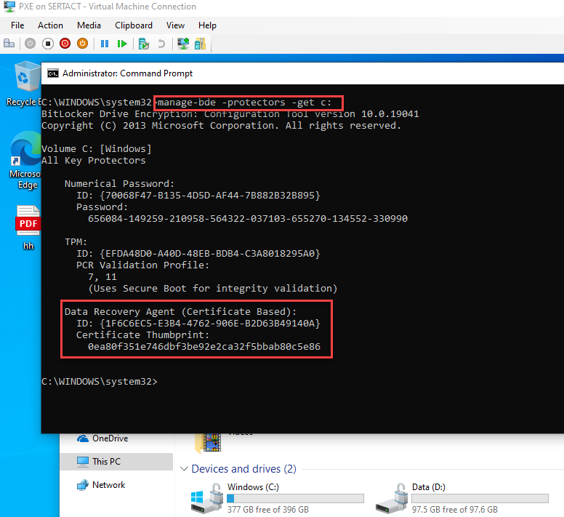Reset the VM with the green play icon
Image resolution: width=564 pixels, height=517 pixels.
[x=122, y=44]
